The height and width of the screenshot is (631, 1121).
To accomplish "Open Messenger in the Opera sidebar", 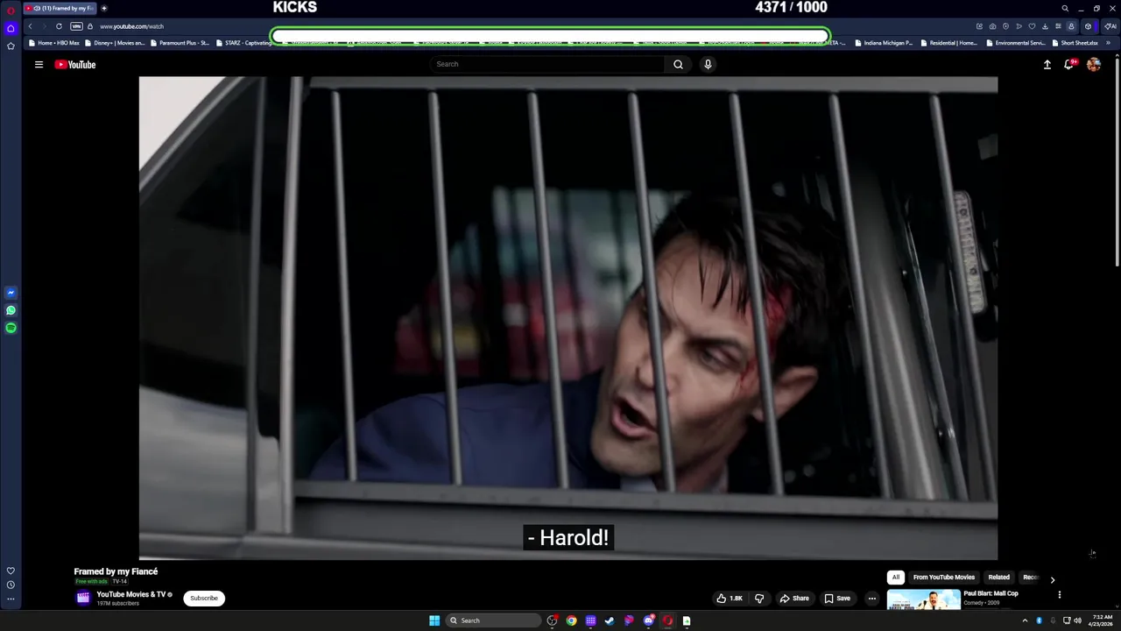I will pyautogui.click(x=11, y=293).
